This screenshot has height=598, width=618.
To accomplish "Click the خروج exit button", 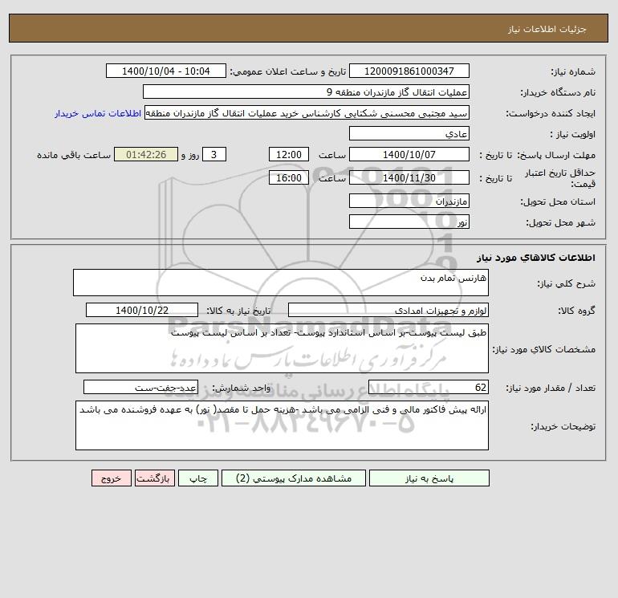I will pyautogui.click(x=111, y=478).
